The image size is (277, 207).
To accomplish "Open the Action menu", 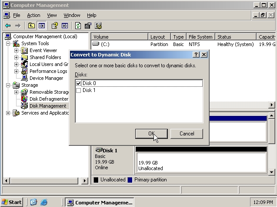I will click(33, 15).
